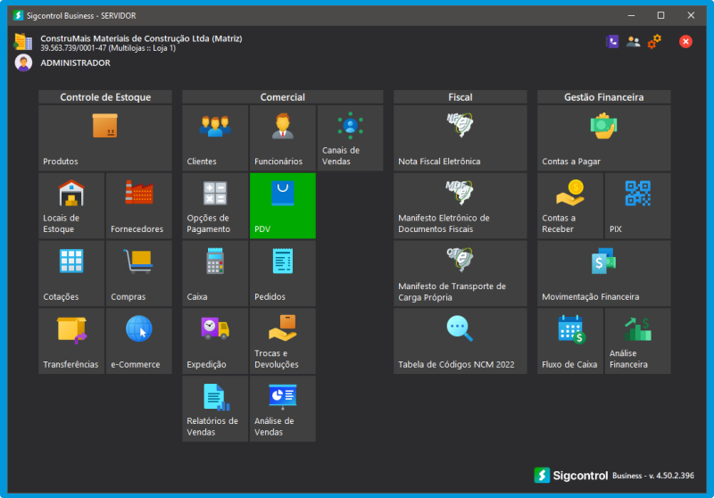Open Locais de Estoque warehouse tile
The image size is (714, 498).
(71, 205)
